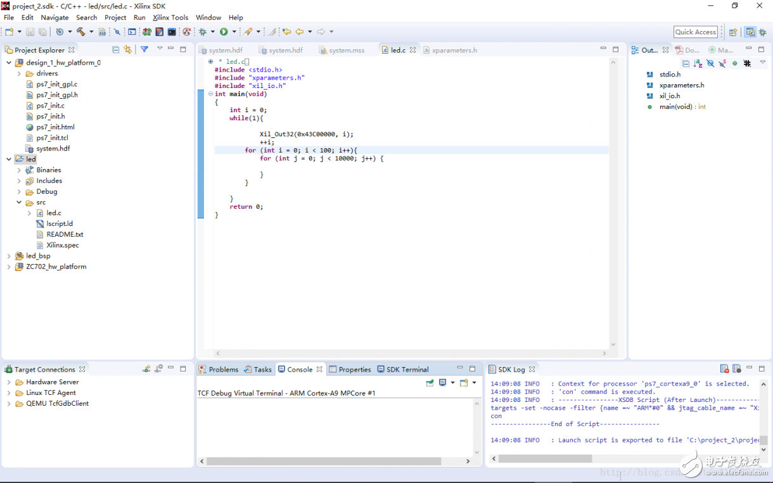Click the Debug bug icon in toolbar
The image size is (773, 483).
[x=203, y=32]
